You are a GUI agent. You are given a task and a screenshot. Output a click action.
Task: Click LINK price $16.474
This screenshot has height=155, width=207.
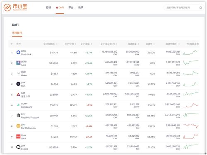click(x=54, y=53)
